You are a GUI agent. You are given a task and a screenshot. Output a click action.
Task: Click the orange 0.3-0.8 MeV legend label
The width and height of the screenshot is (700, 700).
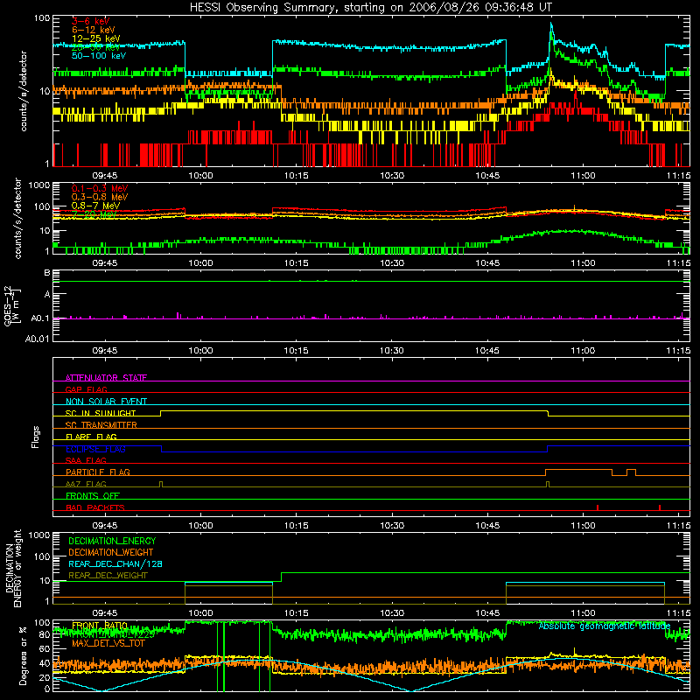(x=100, y=197)
